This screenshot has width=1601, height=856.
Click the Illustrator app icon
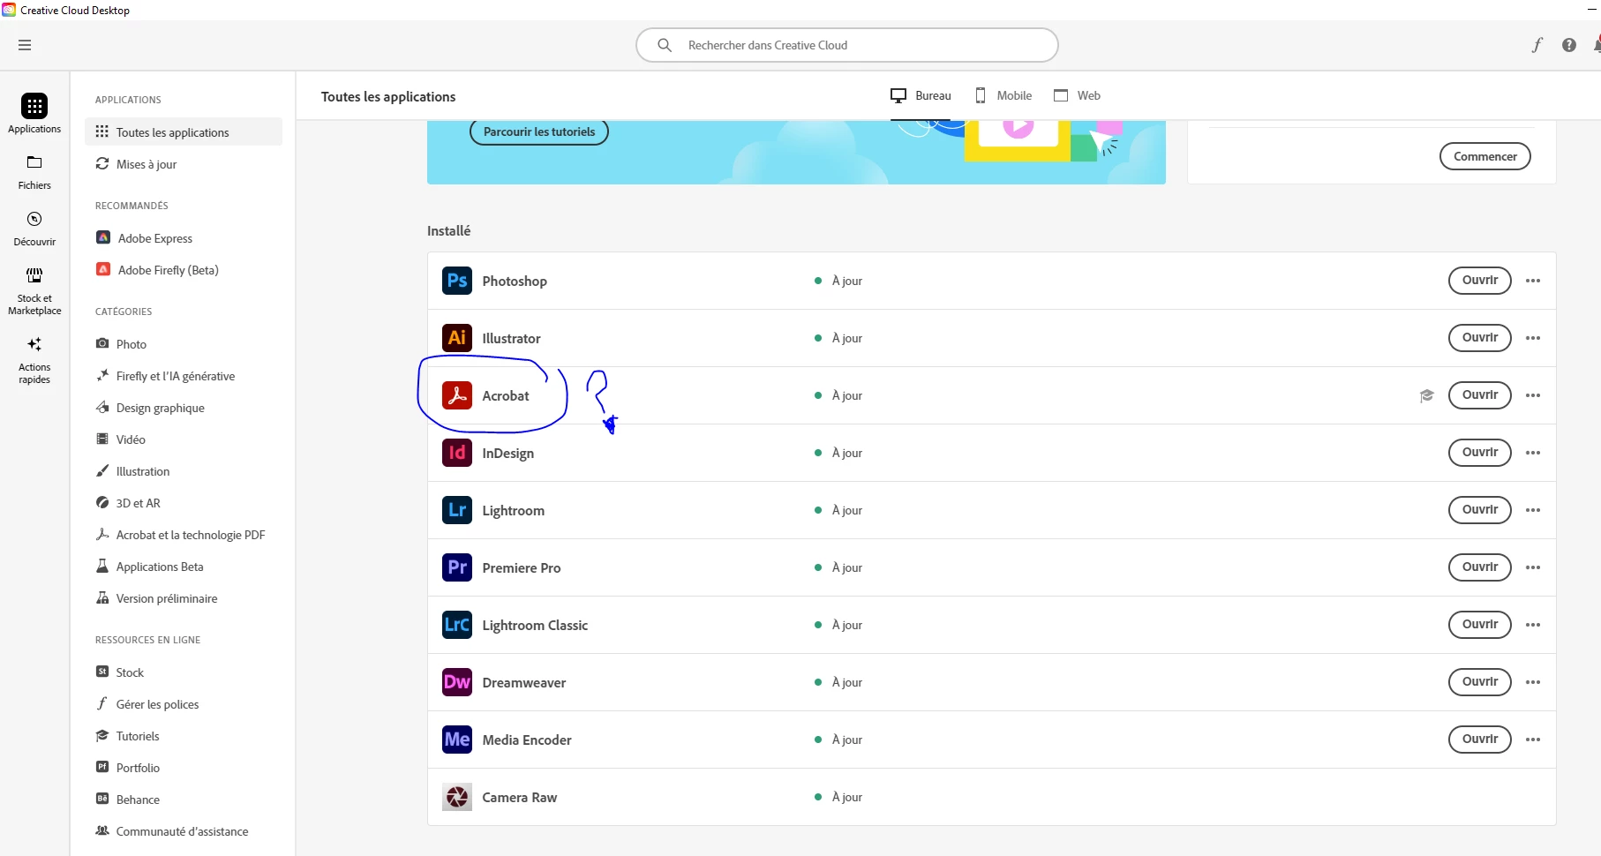457,338
